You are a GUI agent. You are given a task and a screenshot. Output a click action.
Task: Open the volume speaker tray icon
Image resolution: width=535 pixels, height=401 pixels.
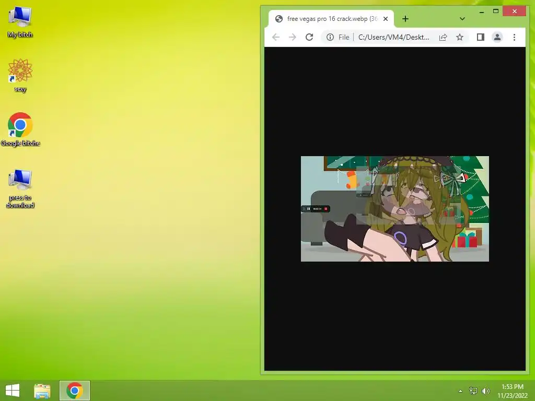pyautogui.click(x=485, y=391)
